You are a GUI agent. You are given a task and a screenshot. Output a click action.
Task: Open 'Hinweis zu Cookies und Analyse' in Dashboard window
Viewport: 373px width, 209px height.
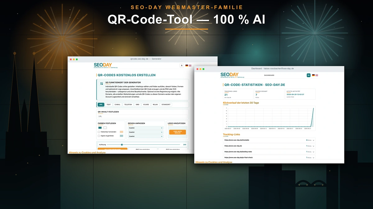[214, 162]
